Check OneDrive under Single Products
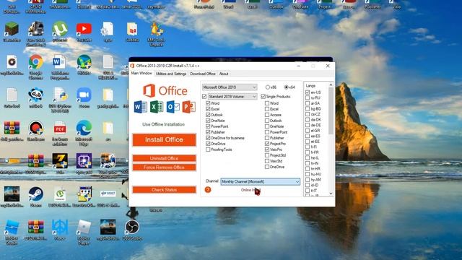Viewport: 462px width, 260px height. [267, 167]
